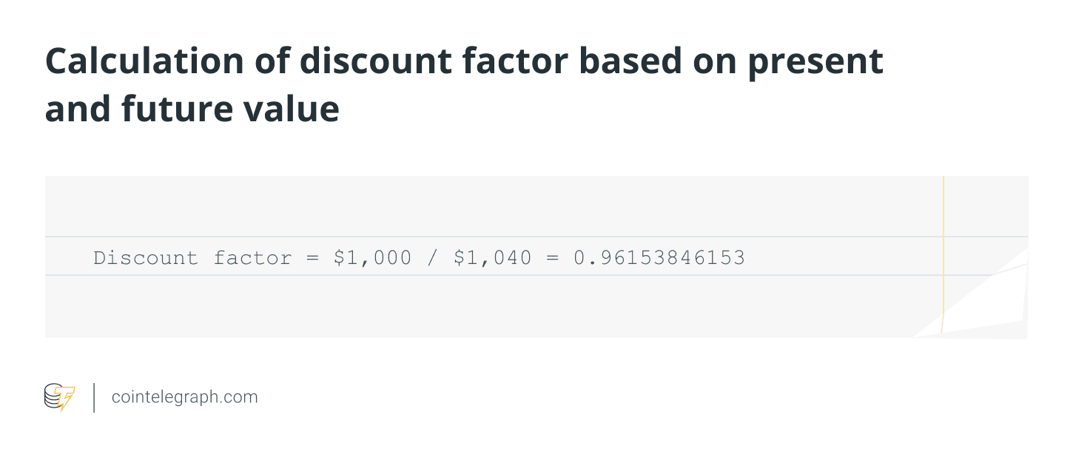1073x457 pixels.
Task: Click the yellow vertical margin line
Action: (x=943, y=222)
